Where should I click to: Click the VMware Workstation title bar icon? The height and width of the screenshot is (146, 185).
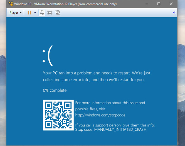pyautogui.click(x=11, y=4)
